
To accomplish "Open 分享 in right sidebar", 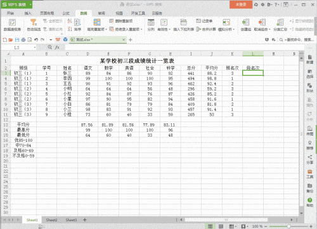I will [x=310, y=159].
